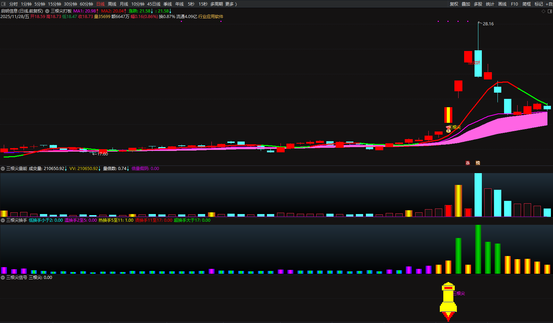
Task: Switch to the 周线 weekly period tab
Action: tap(112, 4)
